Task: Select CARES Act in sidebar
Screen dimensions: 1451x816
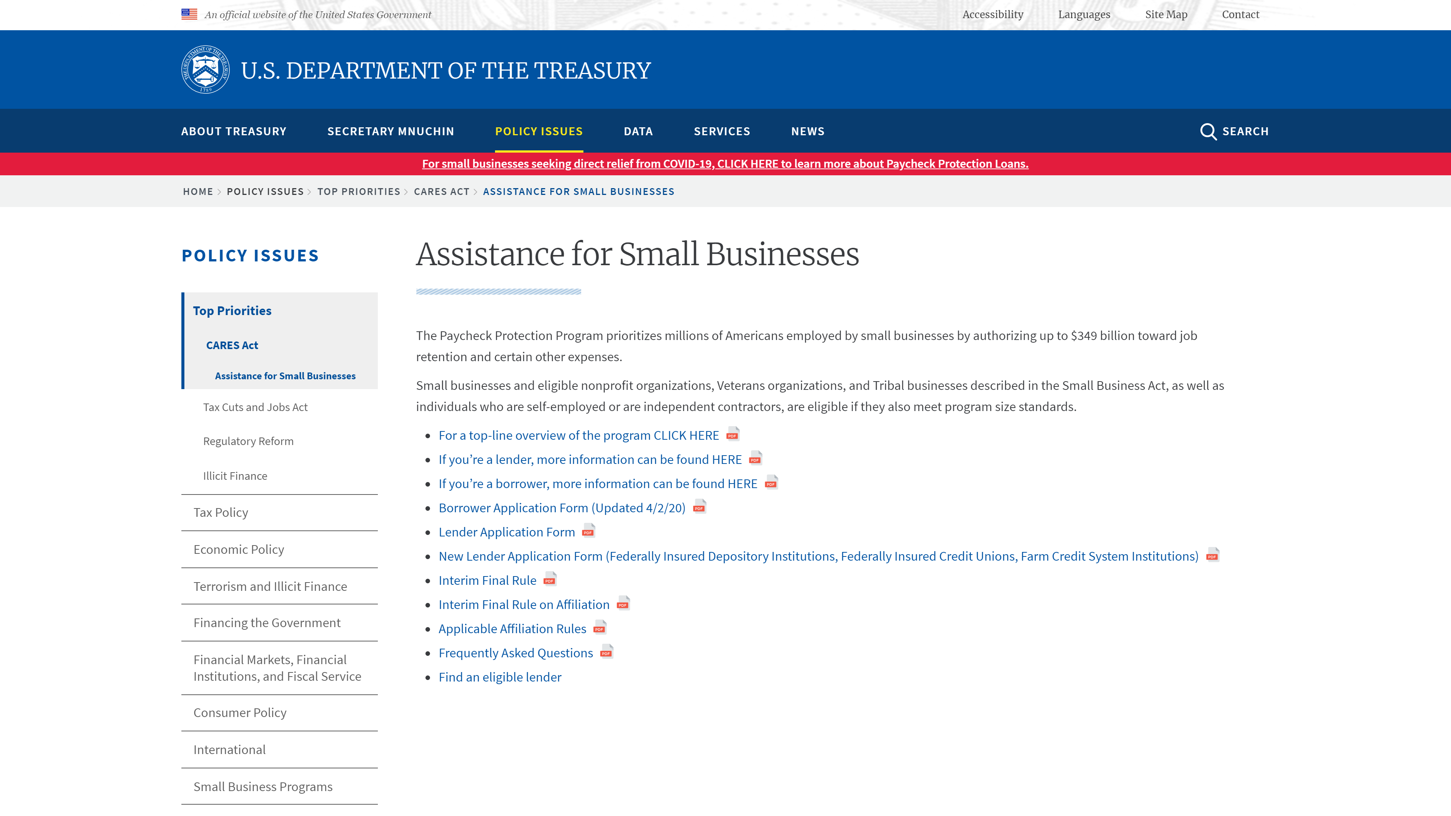Action: (x=232, y=345)
